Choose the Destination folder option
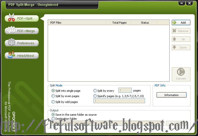 [x=64, y=119]
